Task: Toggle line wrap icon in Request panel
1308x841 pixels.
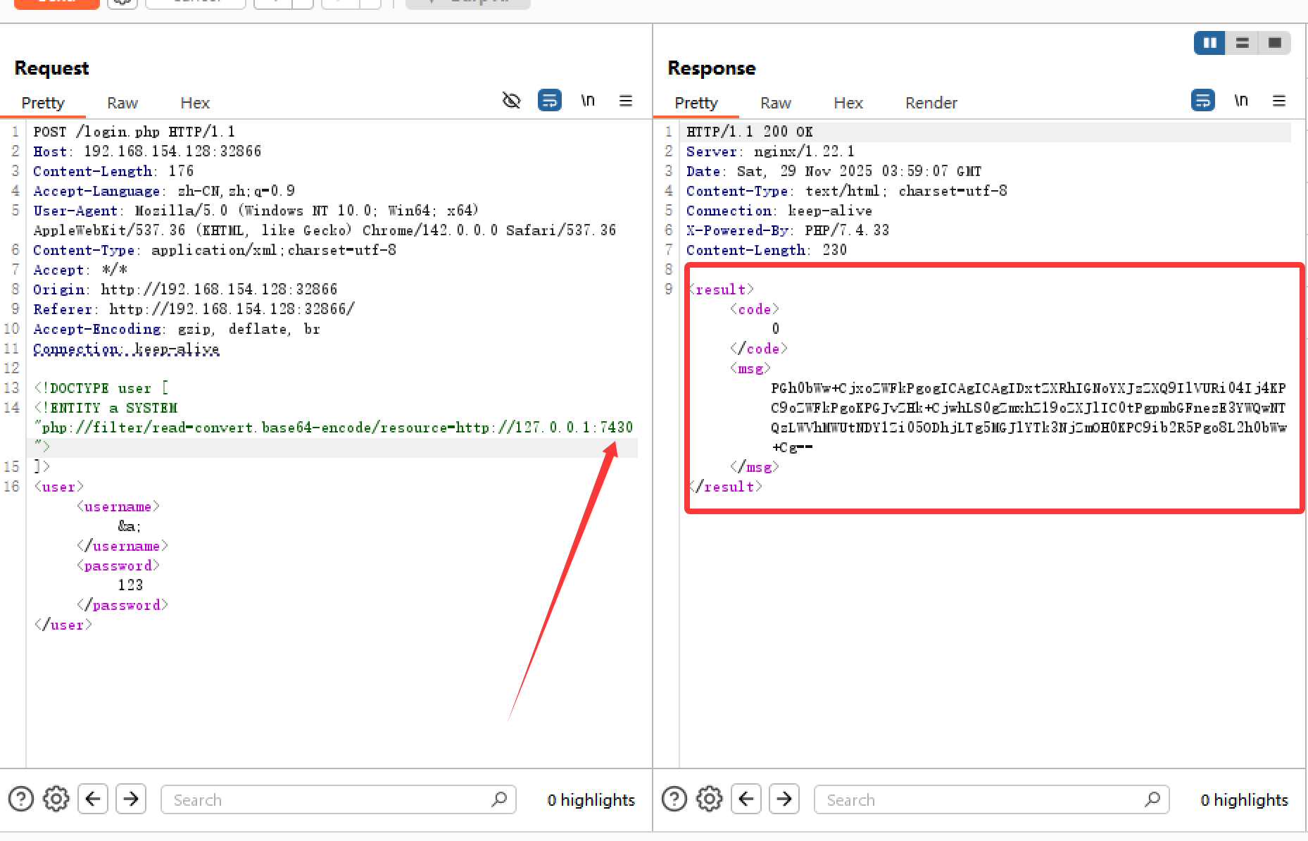Action: (x=549, y=101)
